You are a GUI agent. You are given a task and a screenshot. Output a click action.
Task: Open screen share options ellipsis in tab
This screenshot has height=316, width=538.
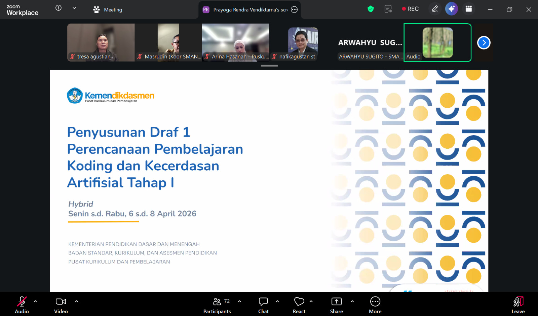(294, 10)
